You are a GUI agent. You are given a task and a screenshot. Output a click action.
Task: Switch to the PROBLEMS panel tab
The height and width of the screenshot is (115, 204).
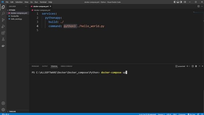35,66
